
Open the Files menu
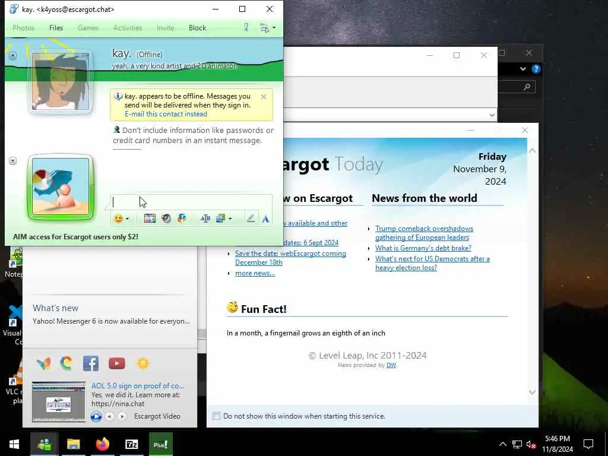click(56, 28)
